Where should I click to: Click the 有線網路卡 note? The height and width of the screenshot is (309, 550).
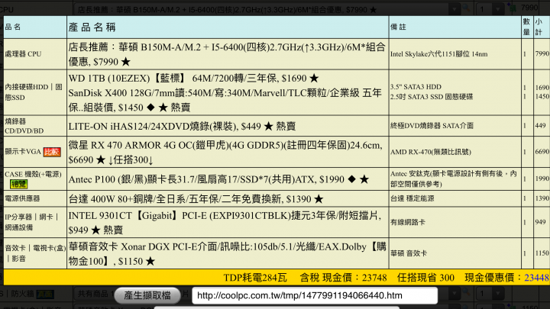point(408,222)
